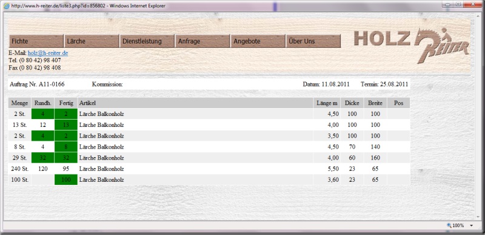Click the Rundh. column header
This screenshot has width=485, height=235.
(42, 103)
